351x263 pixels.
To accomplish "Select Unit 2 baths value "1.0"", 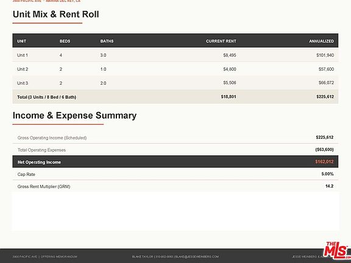I will point(103,69).
